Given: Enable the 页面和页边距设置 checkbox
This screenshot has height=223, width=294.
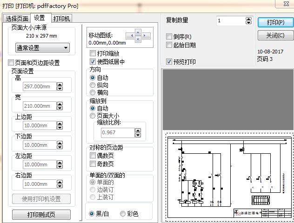Looking at the screenshot, I should coord(11,63).
